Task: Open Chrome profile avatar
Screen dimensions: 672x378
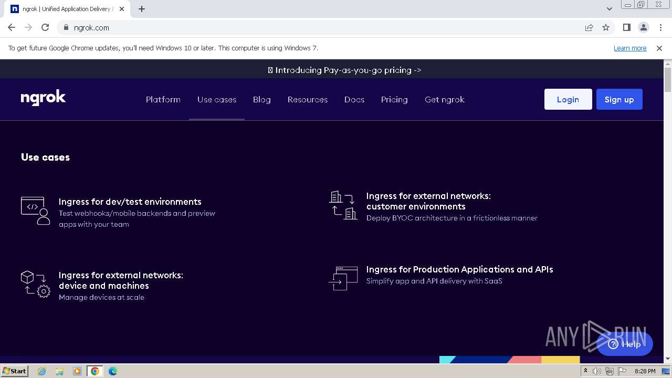Action: tap(643, 27)
